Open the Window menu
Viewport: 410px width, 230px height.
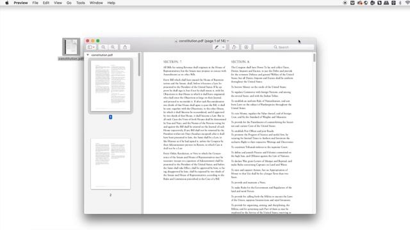click(96, 3)
